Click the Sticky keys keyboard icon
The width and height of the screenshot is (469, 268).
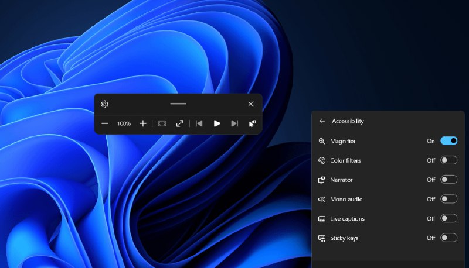coord(322,238)
